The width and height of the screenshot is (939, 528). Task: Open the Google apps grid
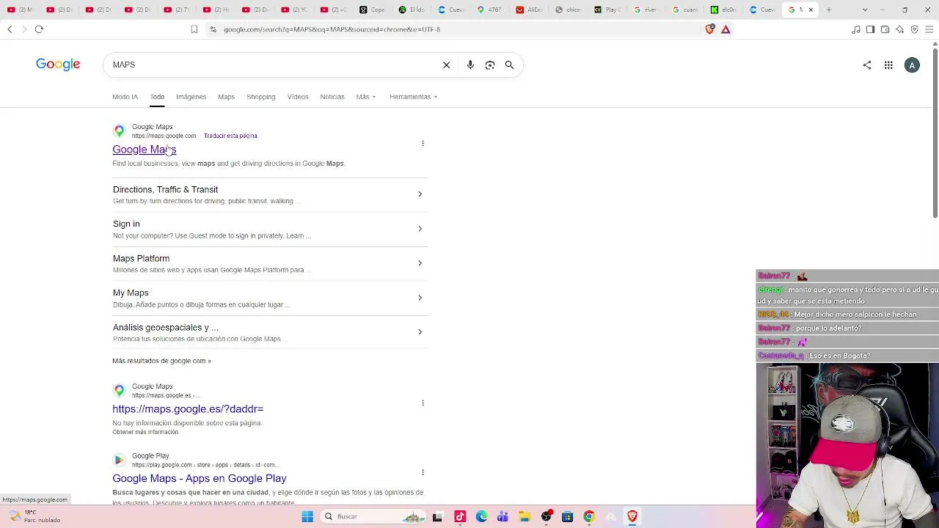(x=888, y=65)
